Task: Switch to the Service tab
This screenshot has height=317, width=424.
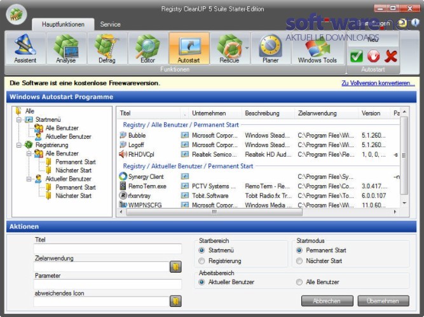Action: (x=111, y=24)
